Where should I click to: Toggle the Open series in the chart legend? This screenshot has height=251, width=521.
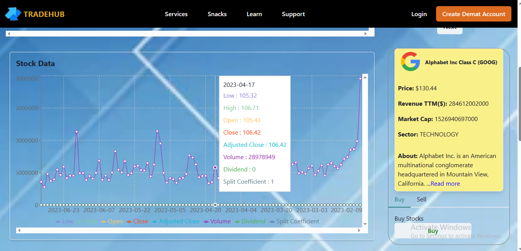pos(112,221)
